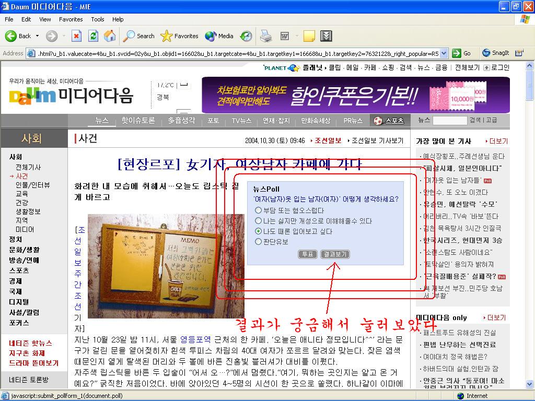Click the 투표 vote button
535x401 pixels.
click(x=308, y=254)
